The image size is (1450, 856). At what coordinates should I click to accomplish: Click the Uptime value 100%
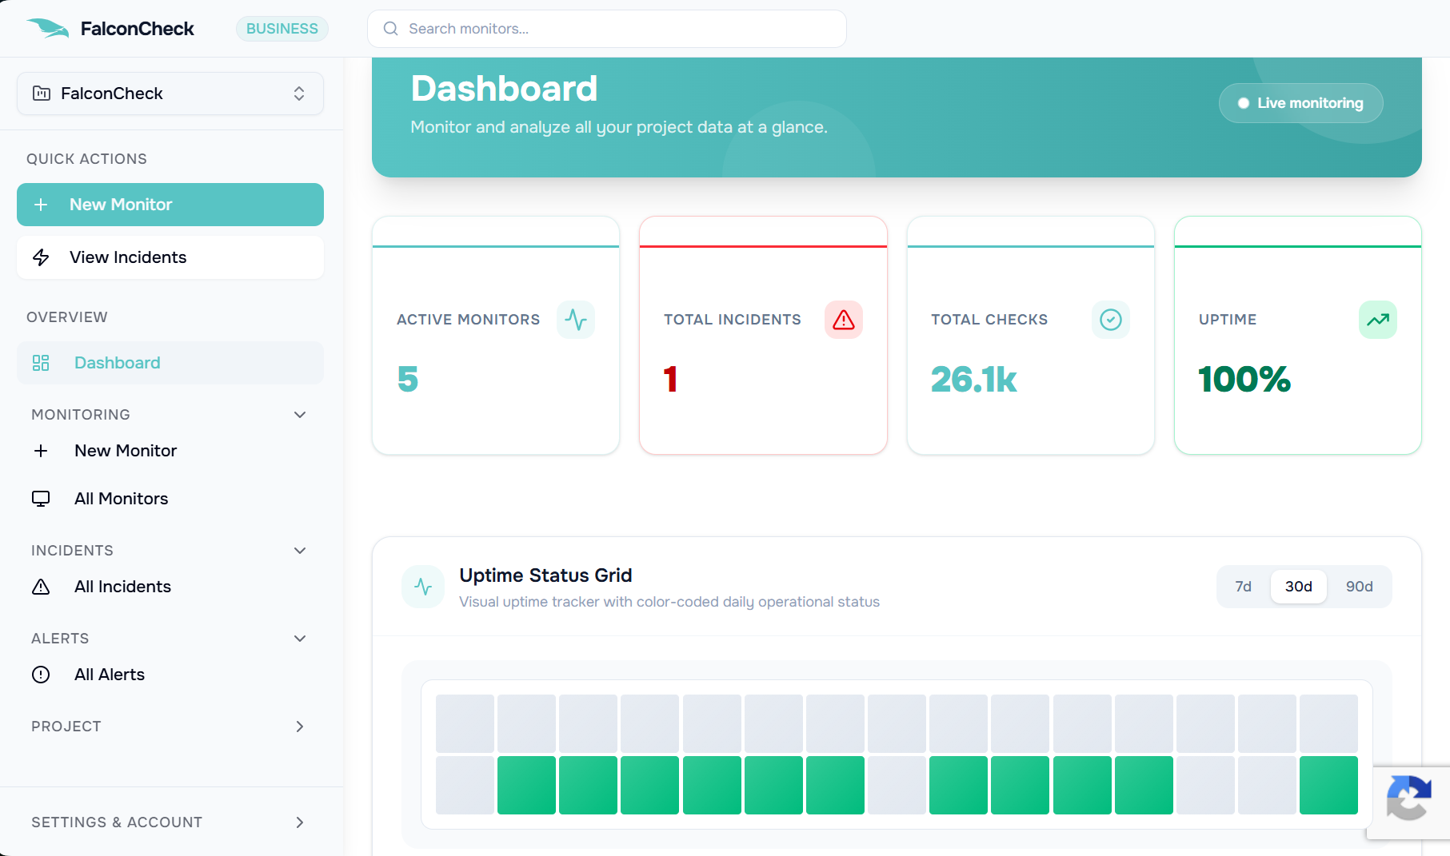[1244, 379]
